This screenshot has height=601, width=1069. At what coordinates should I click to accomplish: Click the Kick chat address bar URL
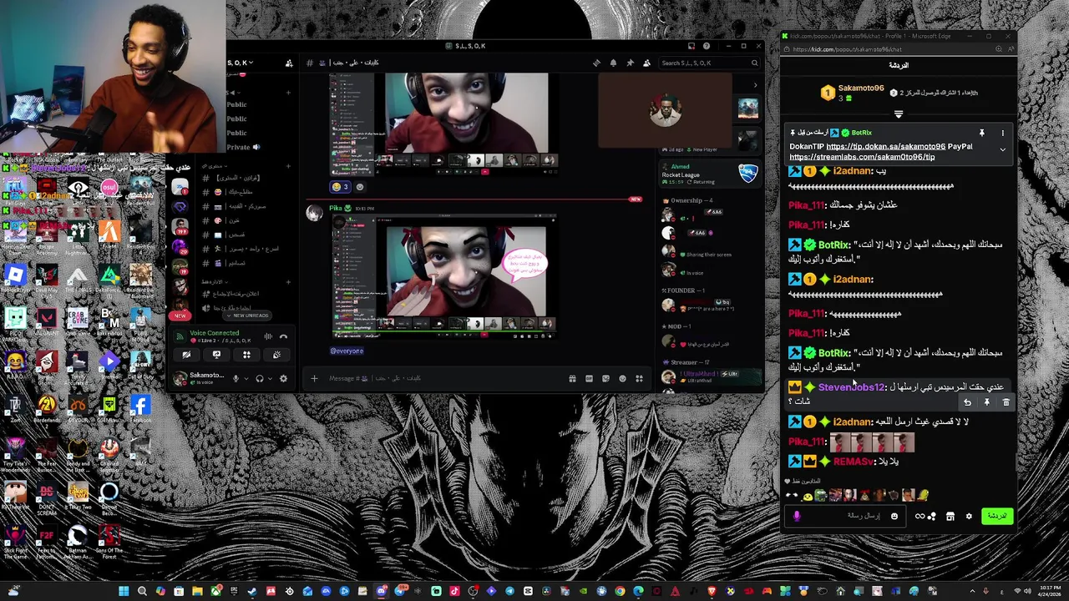point(847,49)
